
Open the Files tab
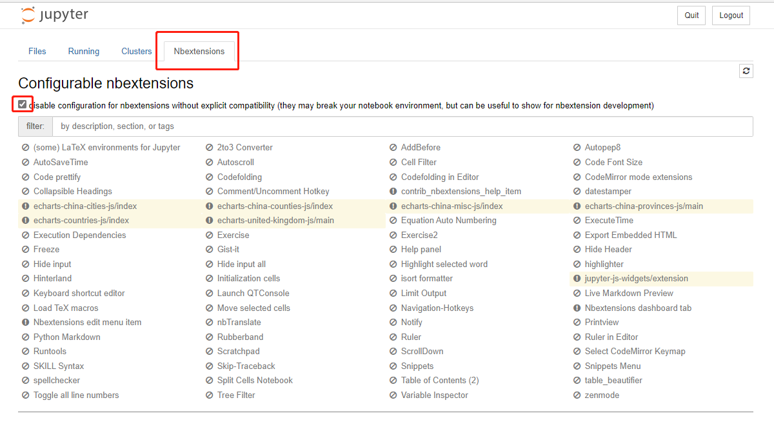37,51
